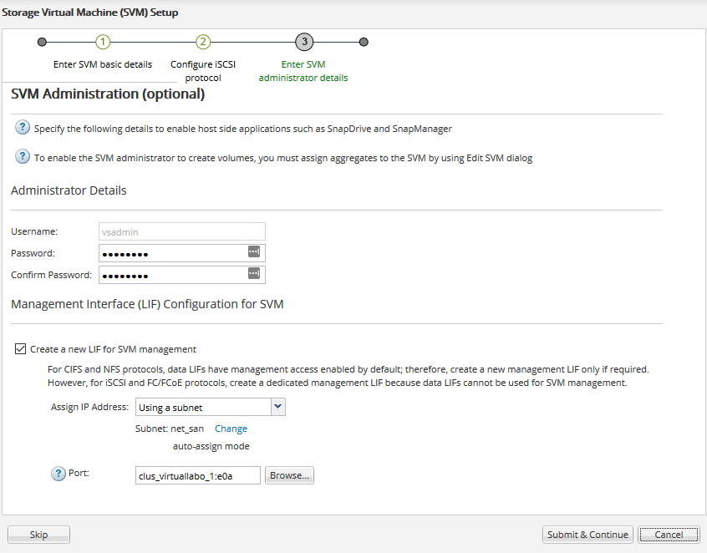
Task: Click 'auto-assign mode' text
Action: 211,446
